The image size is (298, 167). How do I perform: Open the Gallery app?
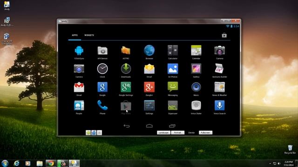[196, 69]
